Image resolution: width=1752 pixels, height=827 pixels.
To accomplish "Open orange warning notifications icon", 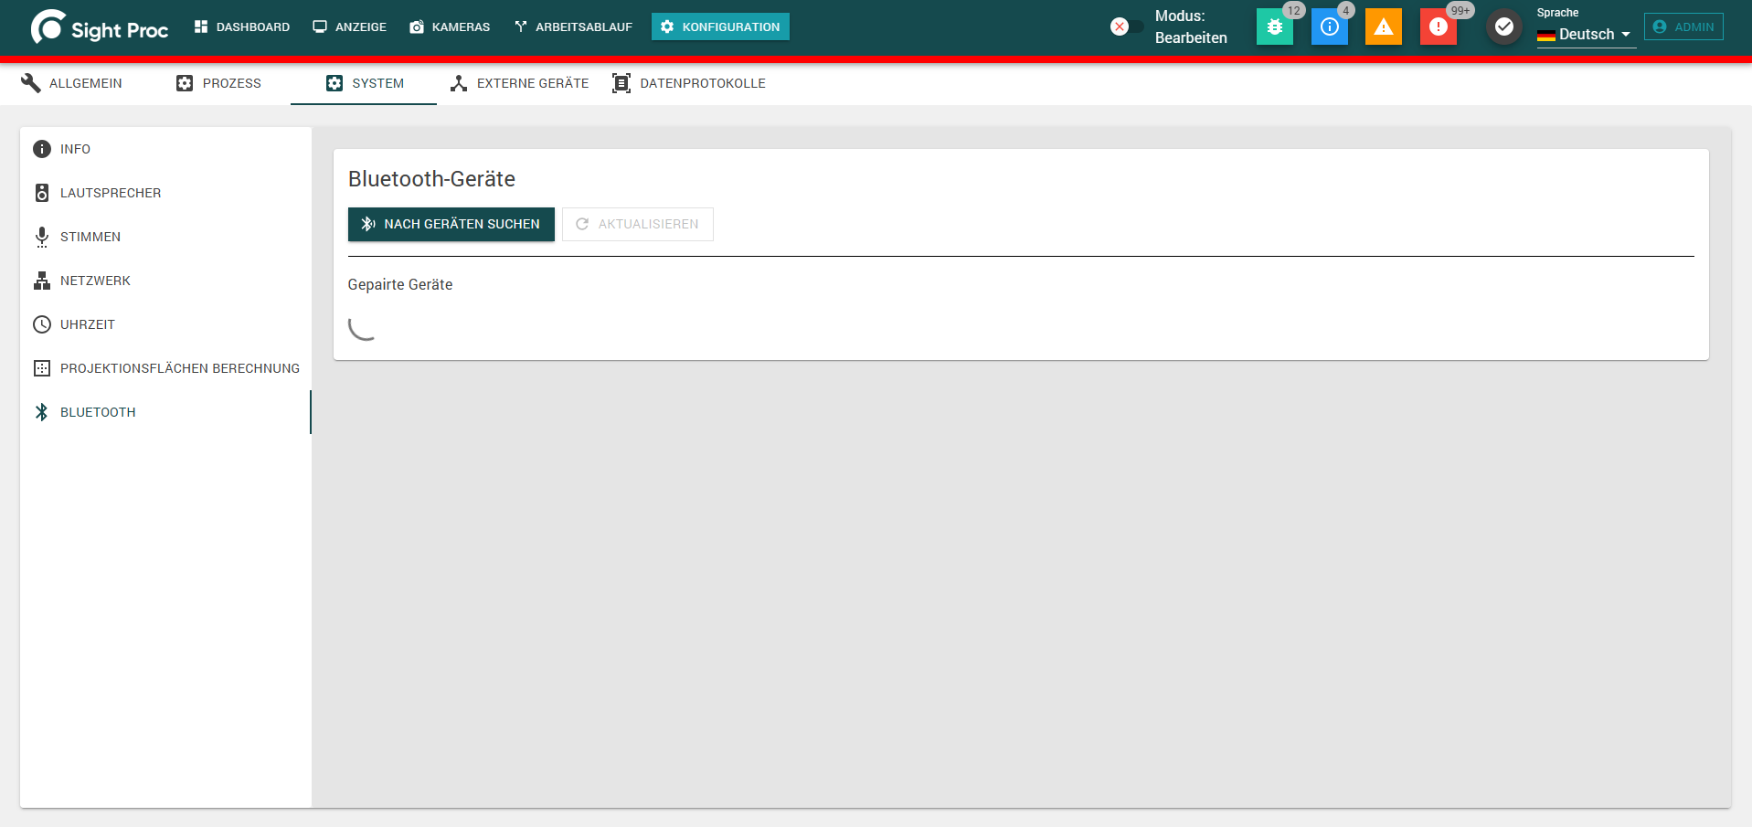I will (x=1384, y=27).
